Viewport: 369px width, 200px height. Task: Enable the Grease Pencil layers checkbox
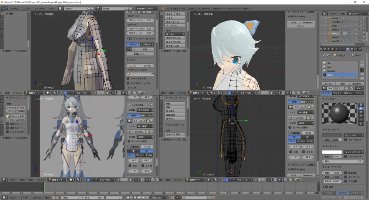point(131,39)
